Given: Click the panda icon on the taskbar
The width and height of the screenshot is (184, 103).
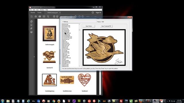Looking at the screenshot, I should 109,101.
